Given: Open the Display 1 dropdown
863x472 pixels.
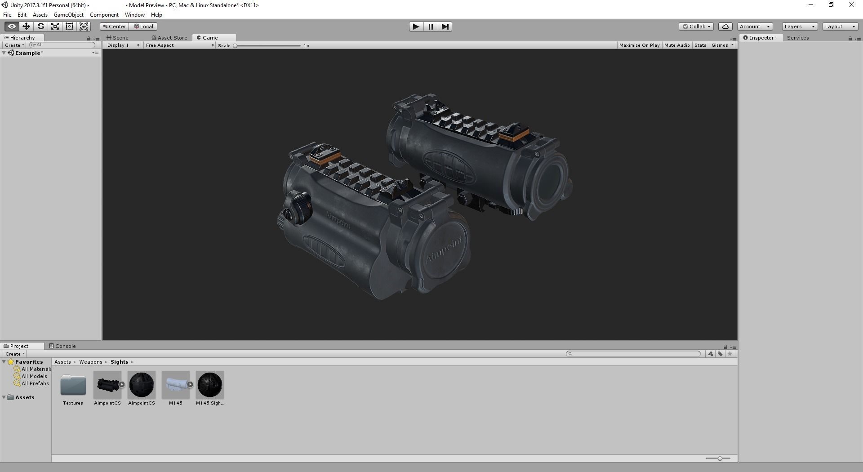Looking at the screenshot, I should coord(123,45).
